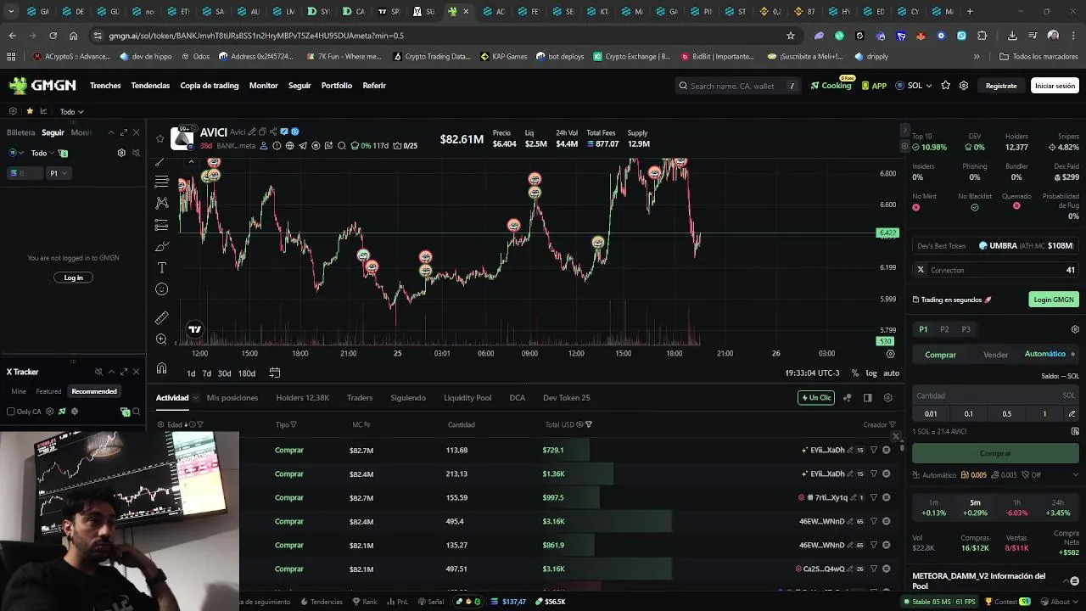Favorite the AVICI token star
Viewport: 1086px width, 611px height.
[x=160, y=138]
